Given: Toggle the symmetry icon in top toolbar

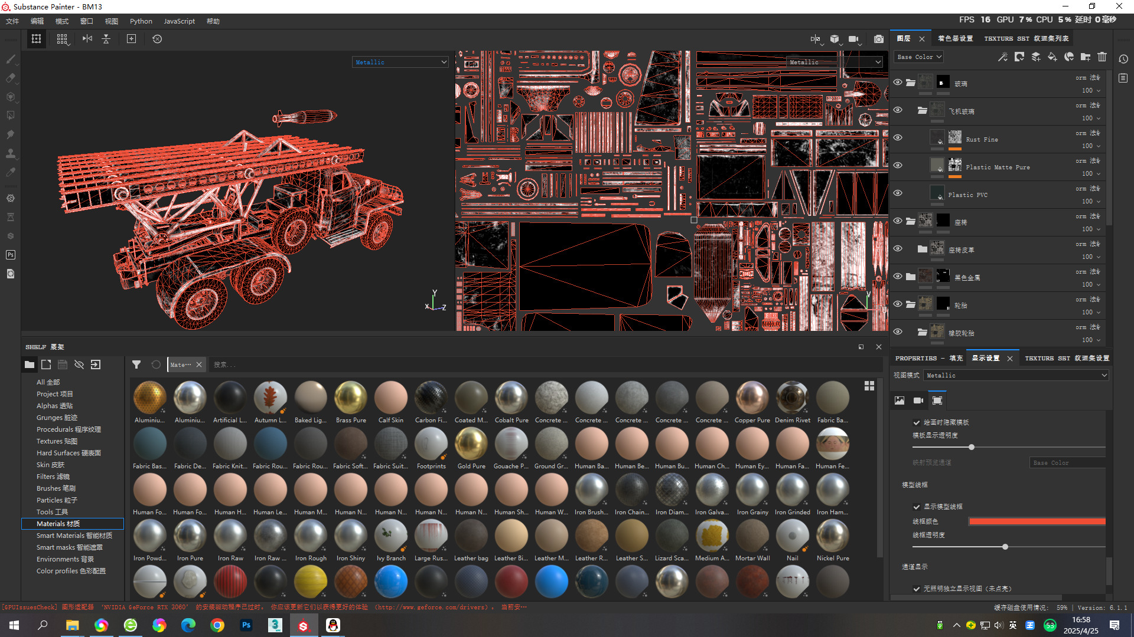Looking at the screenshot, I should 87,39.
